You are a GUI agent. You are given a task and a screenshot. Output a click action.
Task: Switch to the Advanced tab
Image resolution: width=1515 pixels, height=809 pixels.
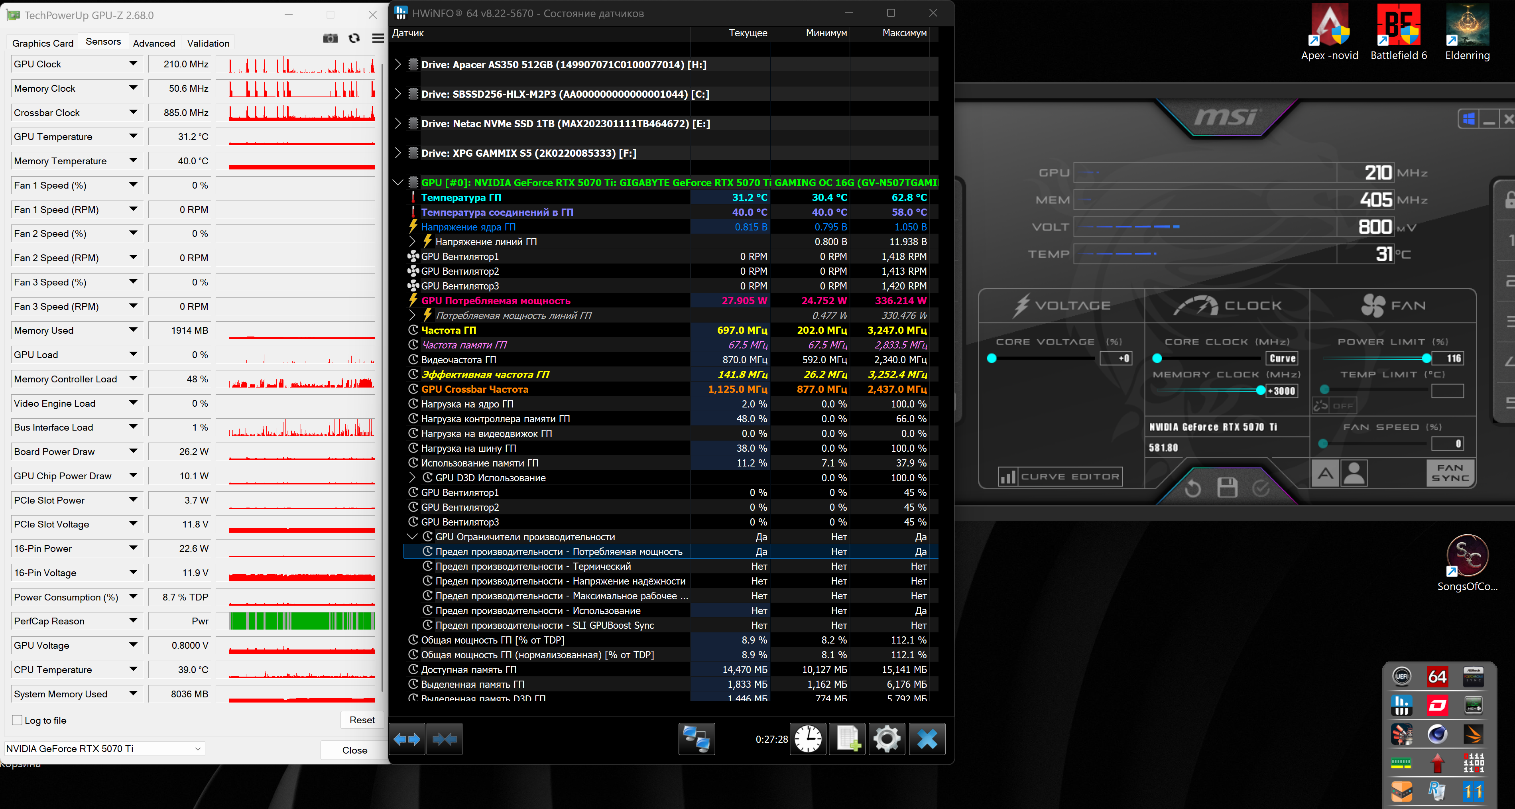pos(154,43)
